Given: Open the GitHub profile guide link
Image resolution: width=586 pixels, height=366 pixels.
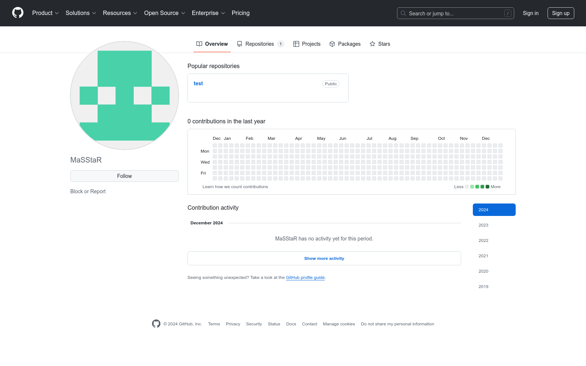Looking at the screenshot, I should [305, 277].
